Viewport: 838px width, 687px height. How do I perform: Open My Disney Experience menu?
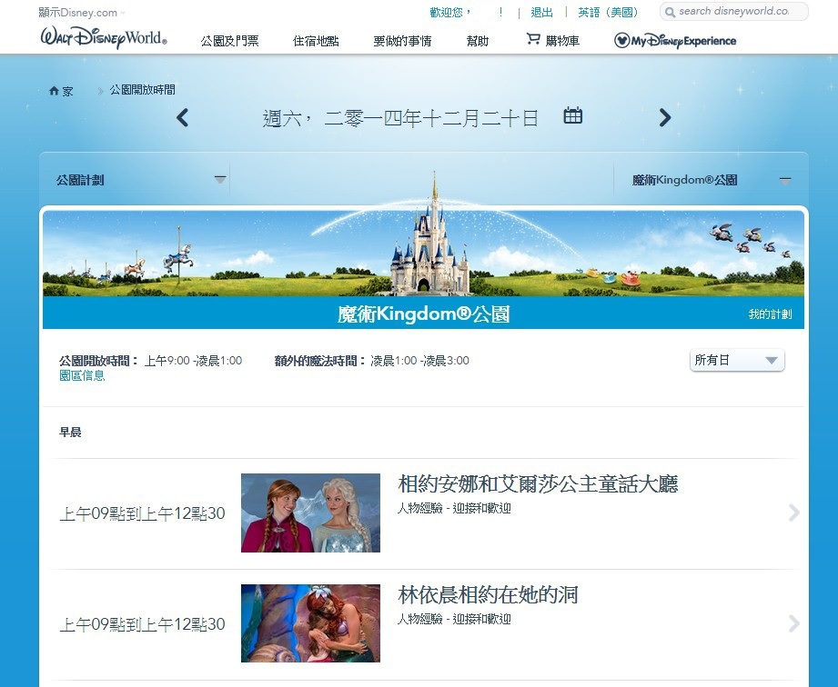tap(675, 41)
